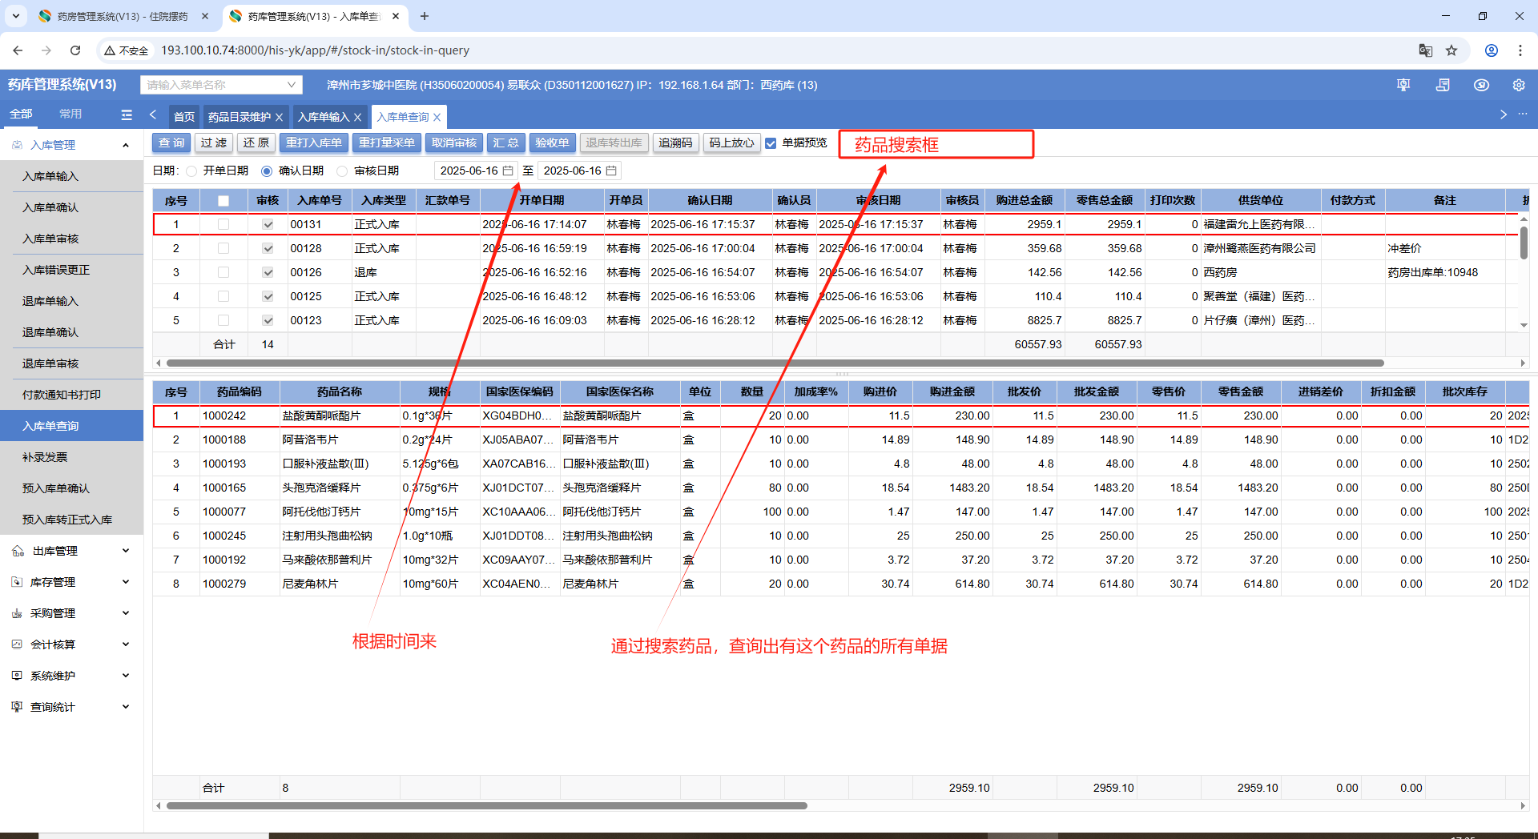Select the drug row 阿昔洛韦片
This screenshot has height=839, width=1538.
coord(841,440)
